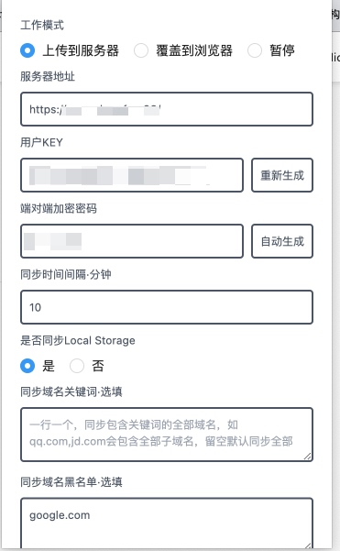Image resolution: width=340 pixels, height=551 pixels.
Task: Select the 覆盖到浏览器 work mode
Action: tap(141, 50)
